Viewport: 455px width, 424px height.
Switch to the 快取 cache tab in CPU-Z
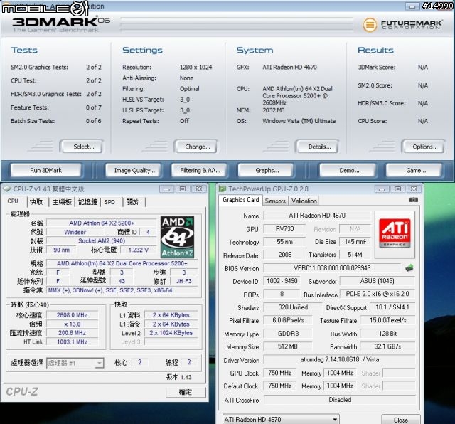click(36, 202)
